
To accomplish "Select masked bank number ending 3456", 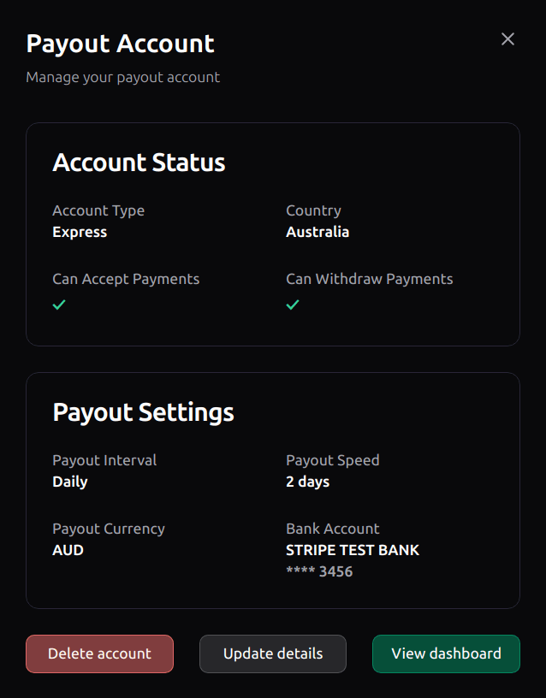I will point(319,571).
